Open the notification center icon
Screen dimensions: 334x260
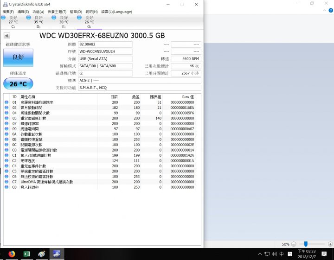click(x=324, y=254)
